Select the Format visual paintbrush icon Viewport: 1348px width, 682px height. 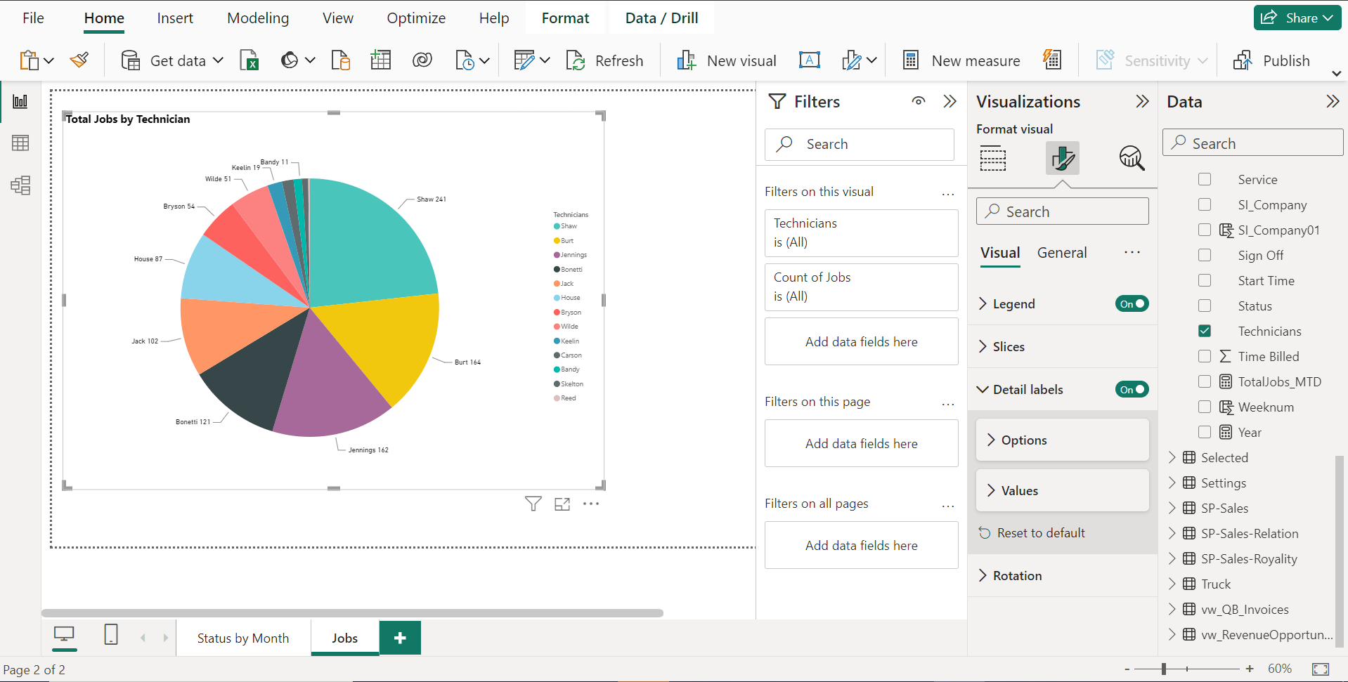click(1063, 159)
